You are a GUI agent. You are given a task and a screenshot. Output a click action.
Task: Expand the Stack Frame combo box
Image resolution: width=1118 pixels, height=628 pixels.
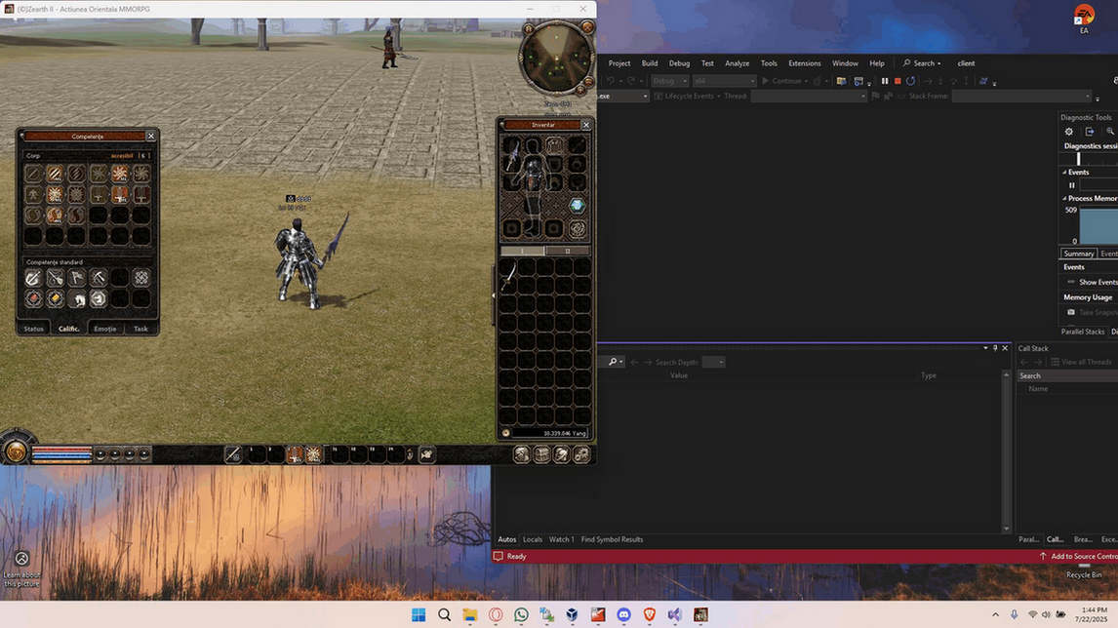point(1021,97)
